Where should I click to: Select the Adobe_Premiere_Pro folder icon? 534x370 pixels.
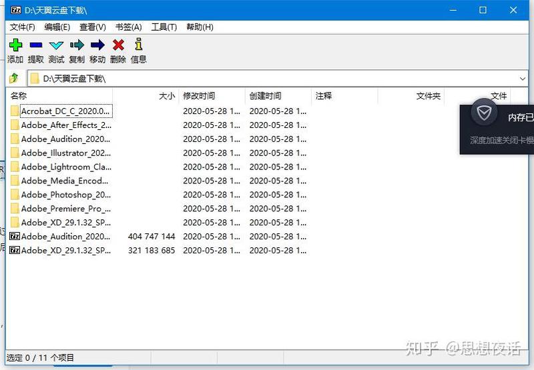pos(15,209)
